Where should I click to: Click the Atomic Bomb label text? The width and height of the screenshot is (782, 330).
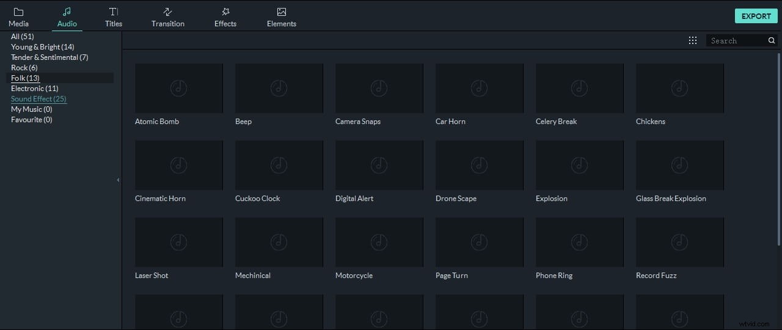[157, 122]
